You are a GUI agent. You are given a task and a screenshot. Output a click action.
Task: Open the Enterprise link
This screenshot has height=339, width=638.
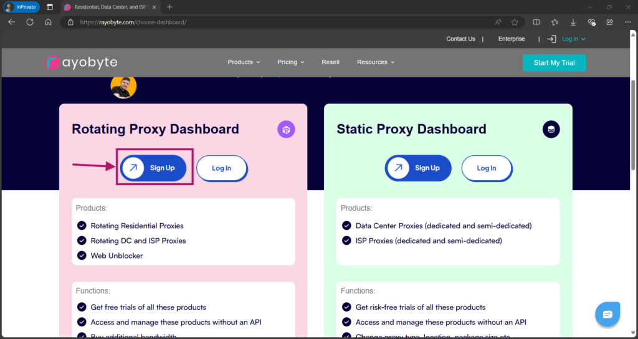(512, 39)
